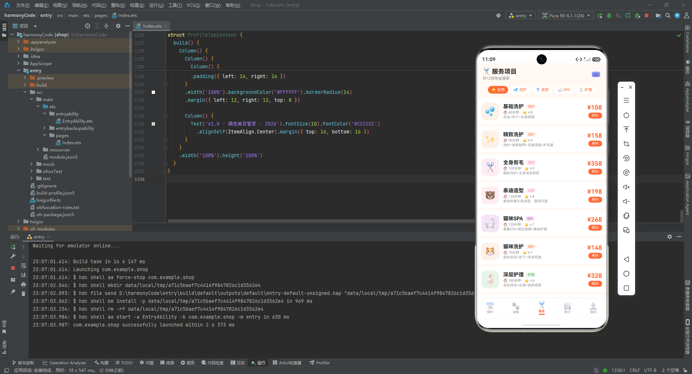
Task: Collapse all items in the project tree
Action: coord(106,26)
